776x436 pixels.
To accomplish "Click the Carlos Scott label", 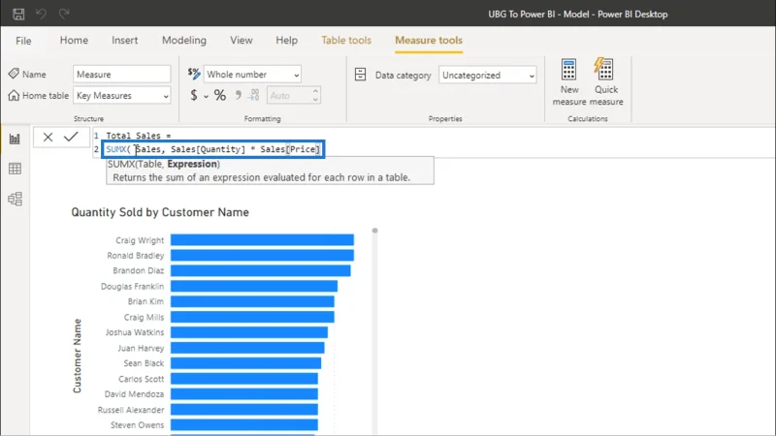I will pyautogui.click(x=141, y=379).
